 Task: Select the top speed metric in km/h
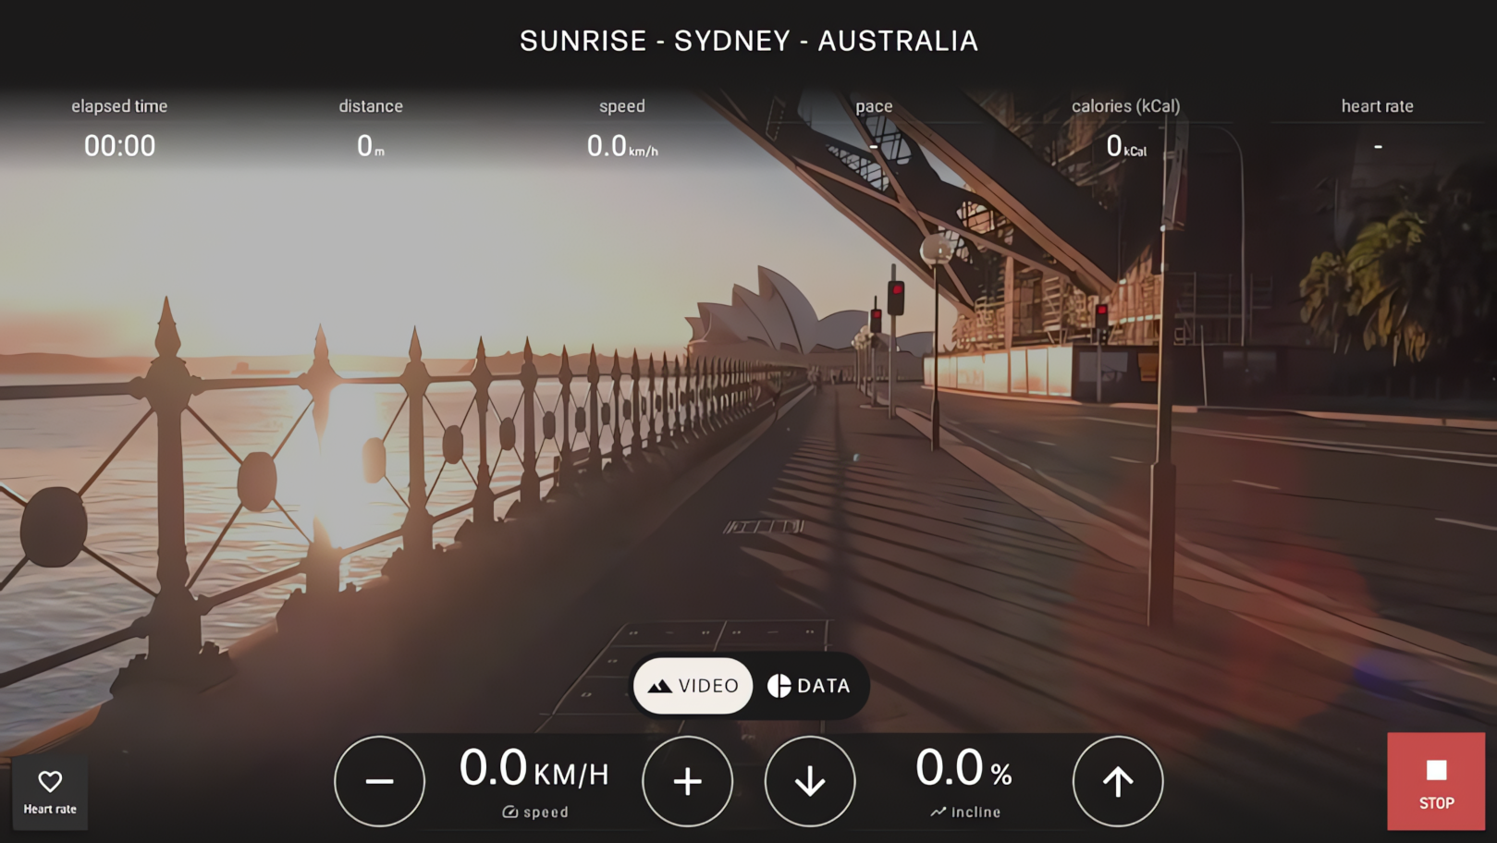pyautogui.click(x=621, y=145)
